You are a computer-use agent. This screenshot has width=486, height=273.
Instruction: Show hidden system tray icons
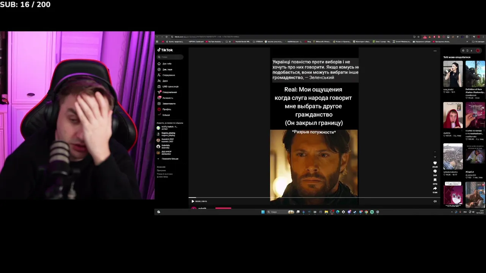pos(452,212)
